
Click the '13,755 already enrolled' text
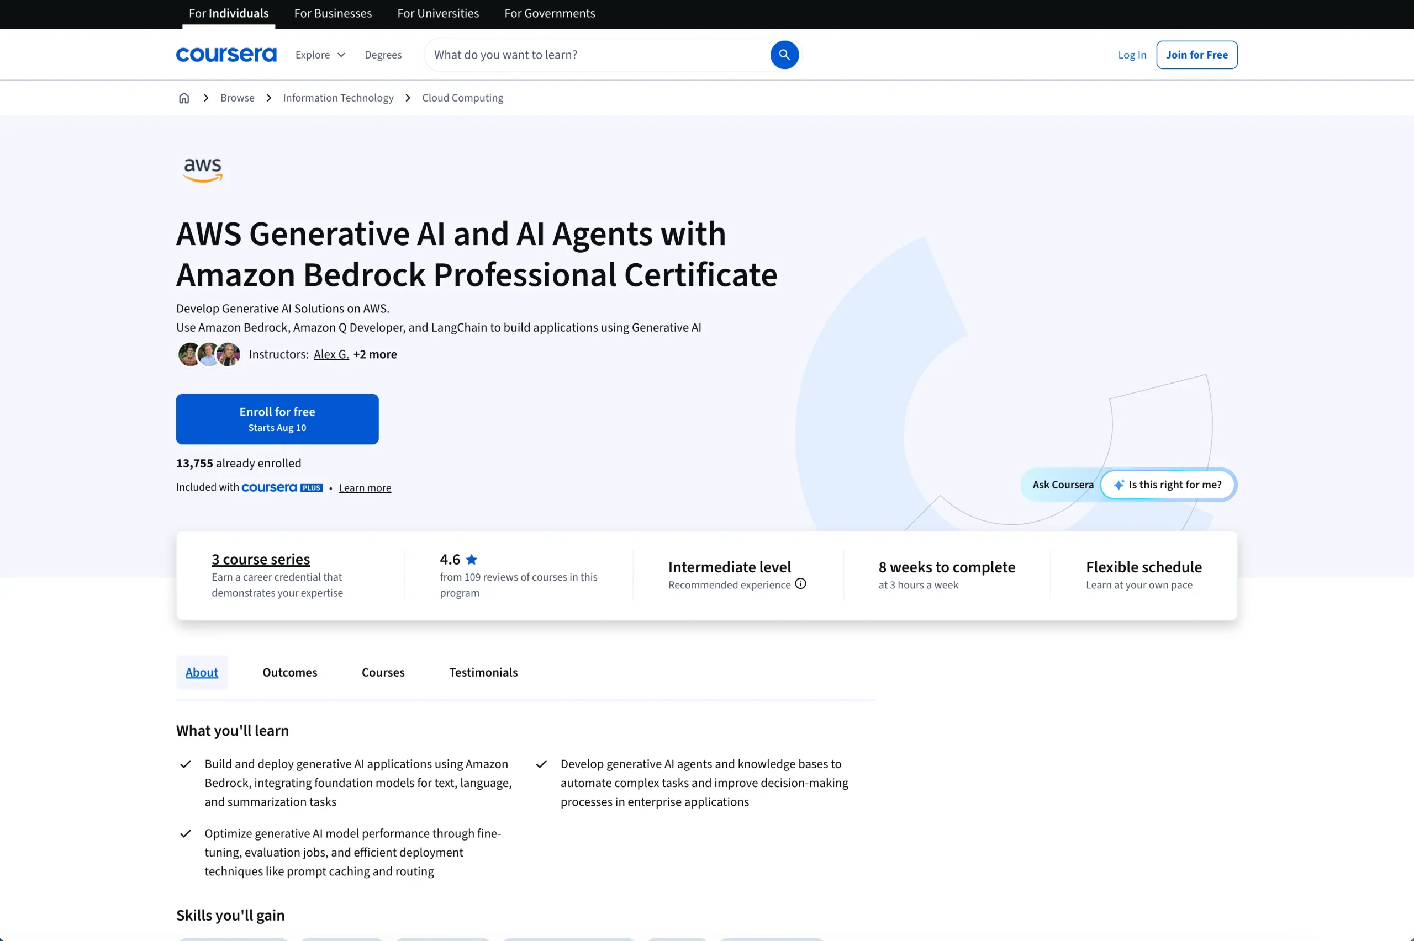coord(239,463)
